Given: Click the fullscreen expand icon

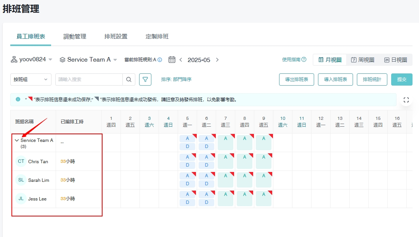Looking at the screenshot, I should (x=406, y=100).
